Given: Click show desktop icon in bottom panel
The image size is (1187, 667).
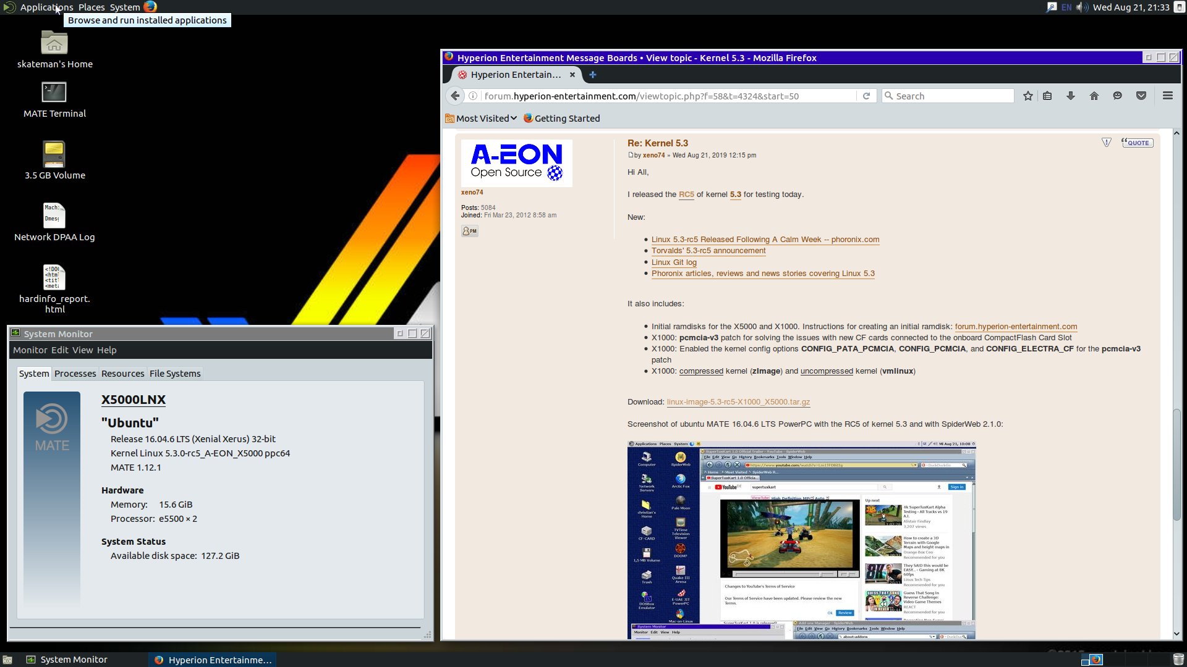Looking at the screenshot, I should click(x=7, y=660).
